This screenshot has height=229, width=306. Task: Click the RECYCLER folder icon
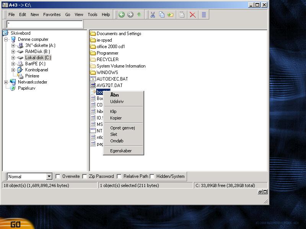tap(93, 60)
